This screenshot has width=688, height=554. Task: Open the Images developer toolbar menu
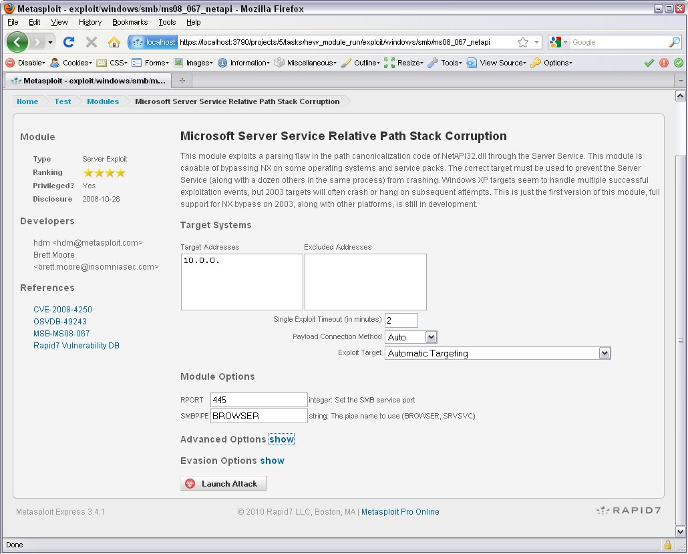click(193, 63)
